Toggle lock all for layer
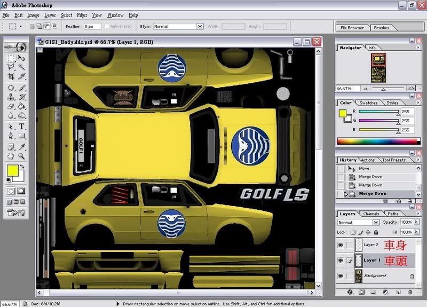Screen dimensions: 427x307 (376, 232)
